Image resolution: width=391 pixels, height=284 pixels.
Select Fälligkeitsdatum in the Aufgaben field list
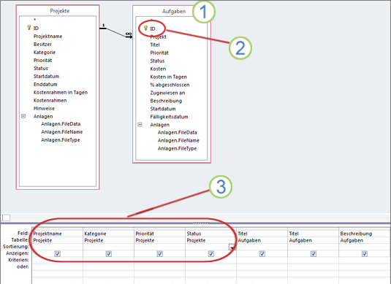[x=169, y=117]
